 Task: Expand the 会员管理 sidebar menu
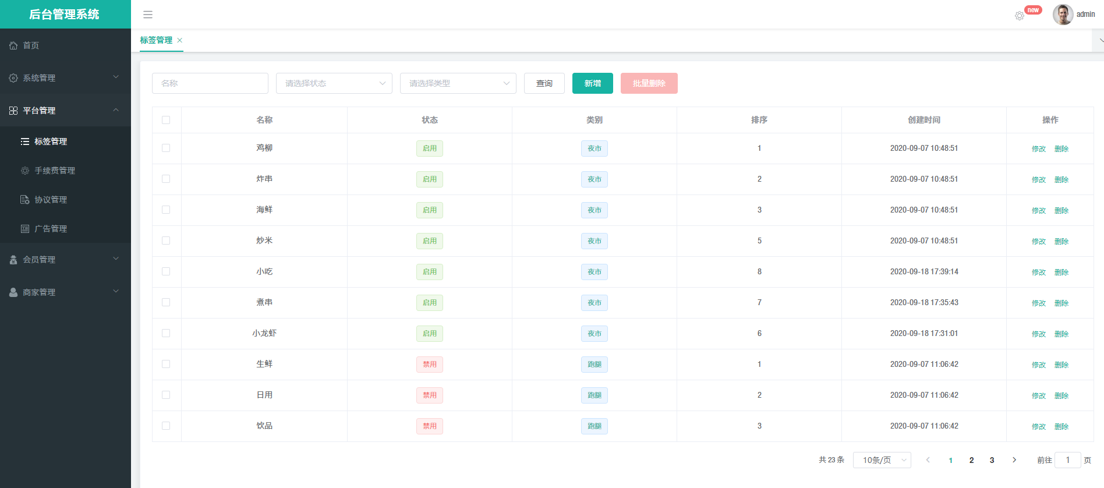tap(65, 260)
